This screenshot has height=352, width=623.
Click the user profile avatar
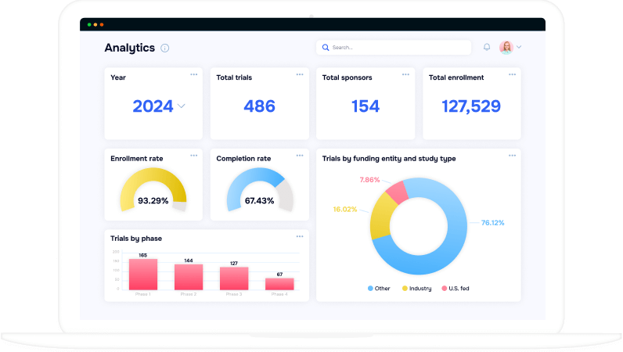point(506,47)
